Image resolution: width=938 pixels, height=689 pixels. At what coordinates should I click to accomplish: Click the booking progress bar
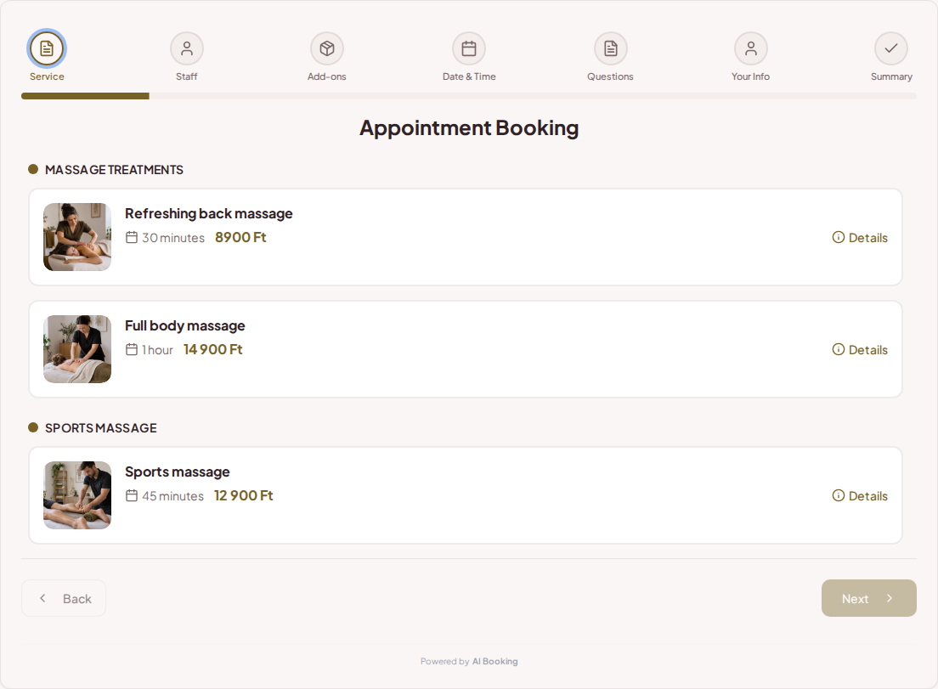(469, 96)
